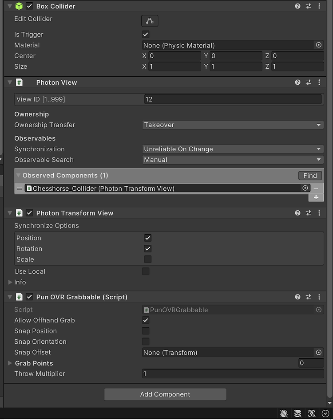Uncheck the Is Trigger checkbox

(x=146, y=34)
